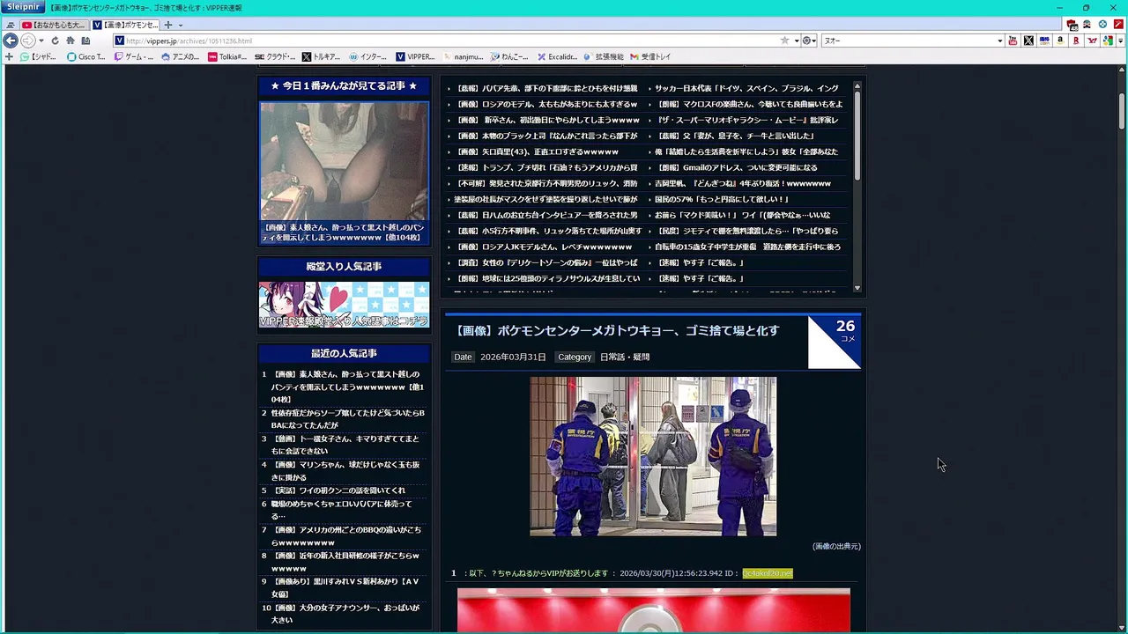Open popular article 2 性依存症だからソープ
Screen dimensions: 1128x634
[347, 419]
